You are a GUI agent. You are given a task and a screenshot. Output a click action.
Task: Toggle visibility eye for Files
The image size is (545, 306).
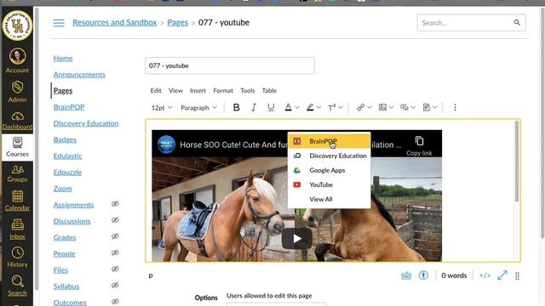pos(115,269)
